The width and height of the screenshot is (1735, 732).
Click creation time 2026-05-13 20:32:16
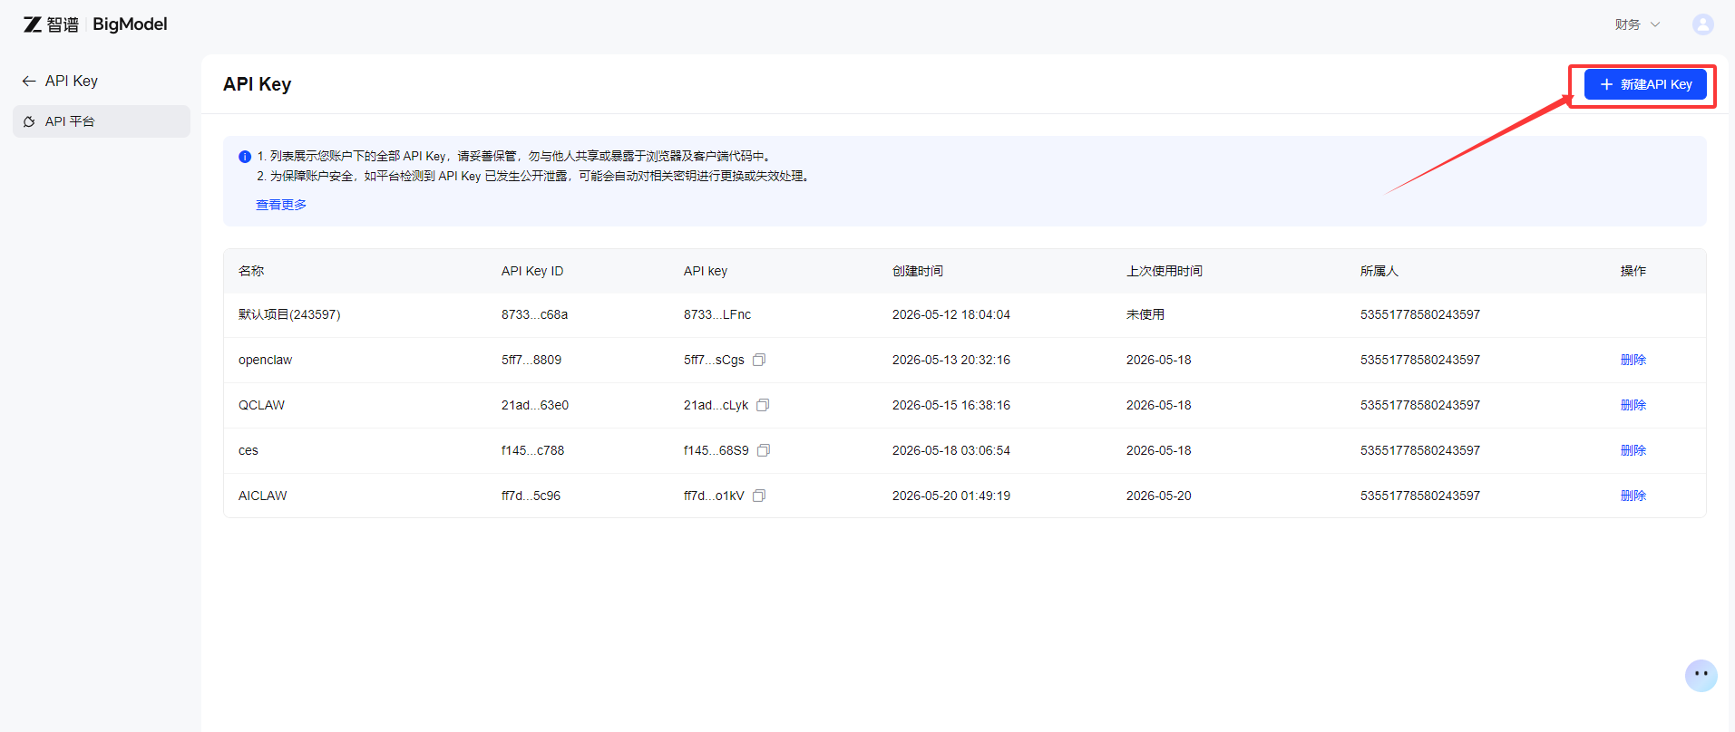click(951, 360)
